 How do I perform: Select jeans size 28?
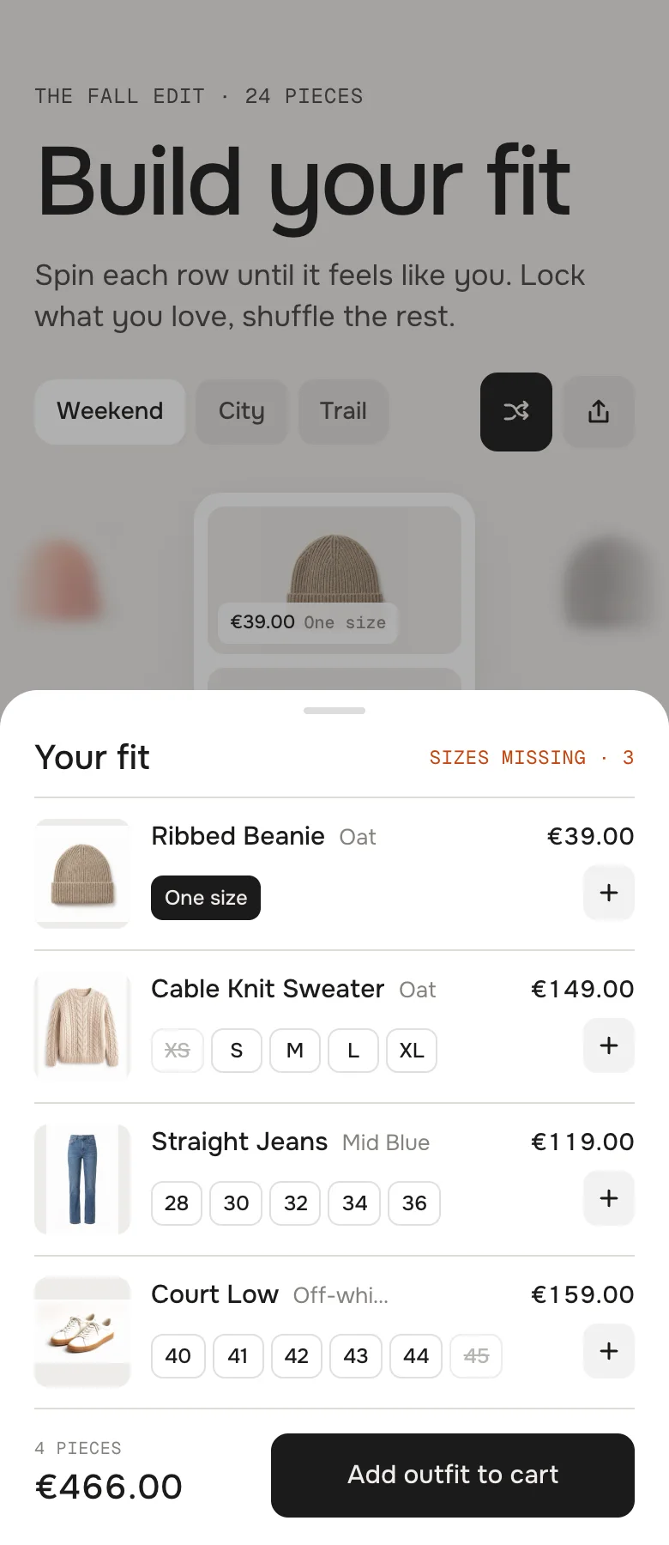pyautogui.click(x=177, y=1203)
